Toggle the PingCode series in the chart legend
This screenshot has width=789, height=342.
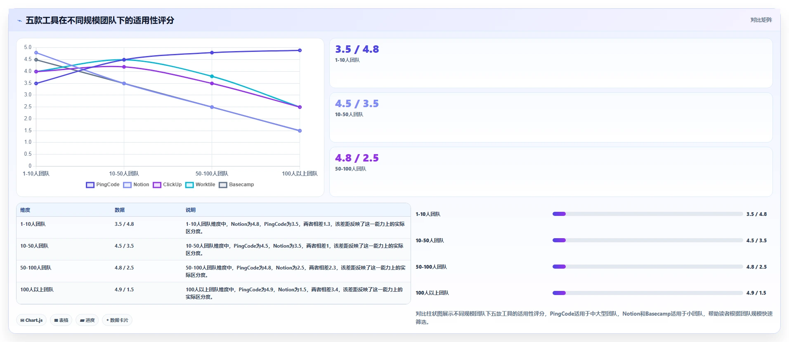103,185
